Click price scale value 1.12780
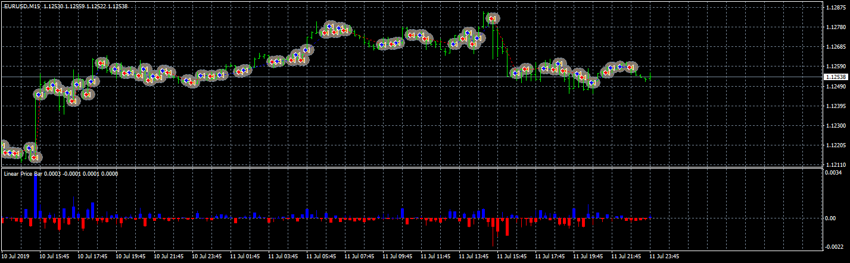Image resolution: width=850 pixels, height=263 pixels. pos(835,27)
